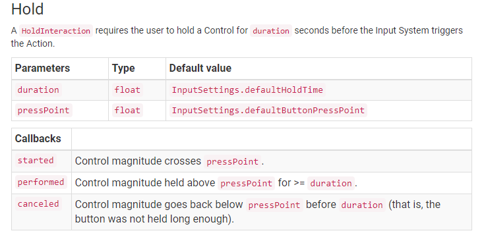486x237 pixels.
Task: Select the HoldInteraction code term
Action: click(56, 31)
